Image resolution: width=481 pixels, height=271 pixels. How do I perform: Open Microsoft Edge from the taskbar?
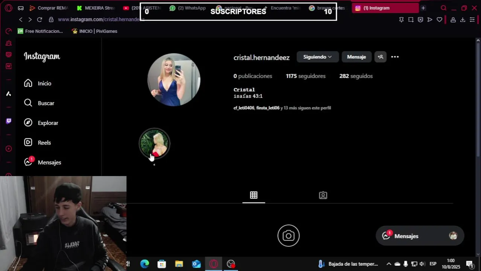(145, 264)
